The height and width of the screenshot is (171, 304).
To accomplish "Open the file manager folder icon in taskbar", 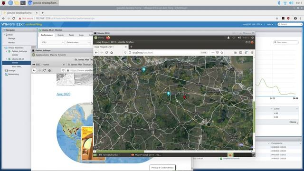I will pyautogui.click(x=17, y=3).
